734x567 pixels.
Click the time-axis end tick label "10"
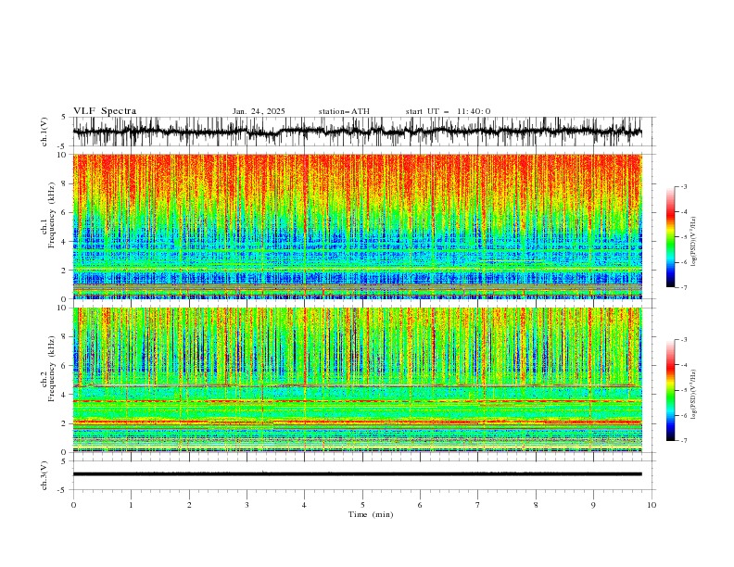(x=652, y=505)
